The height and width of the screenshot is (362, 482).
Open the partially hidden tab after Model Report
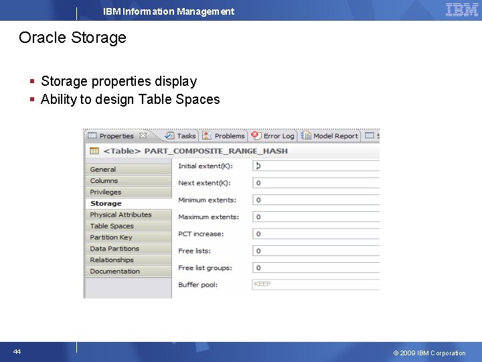372,135
